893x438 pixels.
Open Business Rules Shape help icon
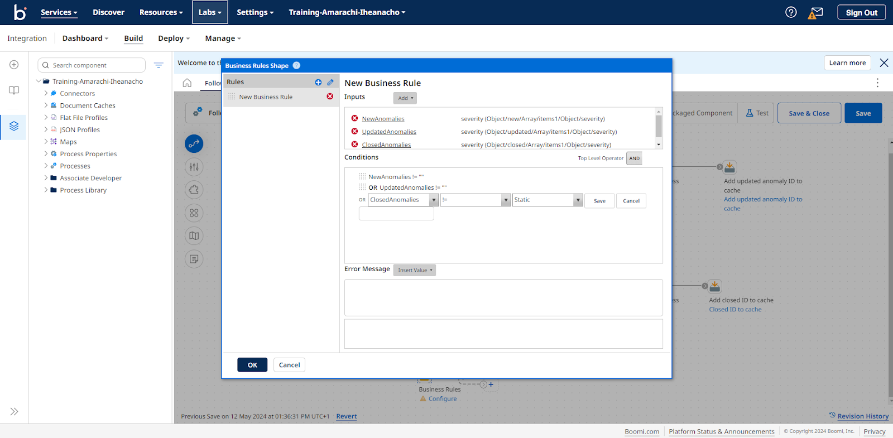[296, 65]
